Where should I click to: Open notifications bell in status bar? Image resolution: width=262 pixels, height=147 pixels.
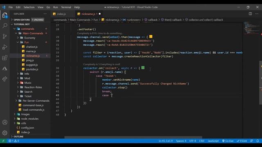[257, 141]
